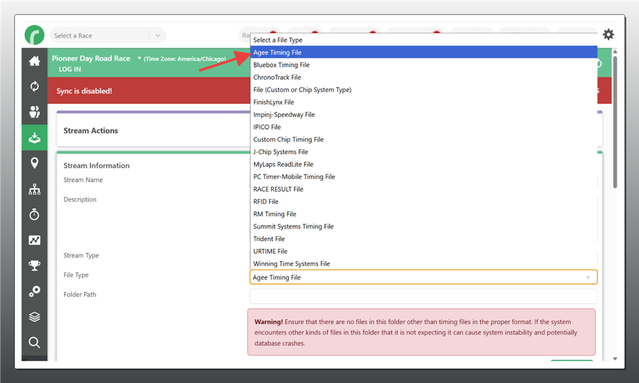Expand the Pioneer Day Road Race menu arrow

(139, 58)
